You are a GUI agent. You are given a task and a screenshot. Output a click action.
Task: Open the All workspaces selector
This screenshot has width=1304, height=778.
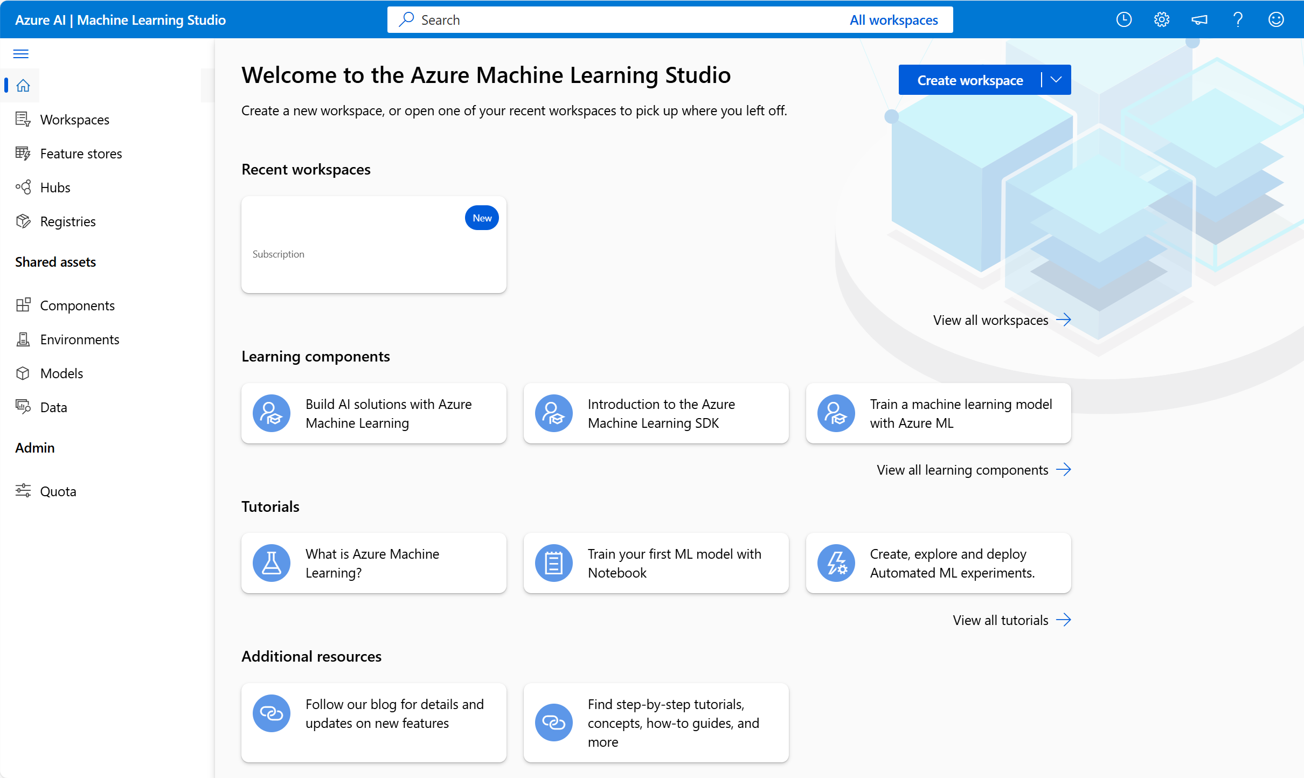click(x=894, y=19)
